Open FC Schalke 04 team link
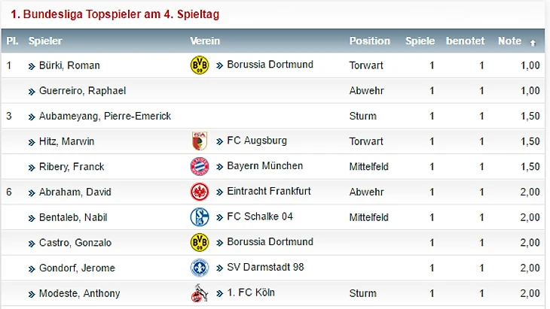This screenshot has width=550, height=309. [259, 217]
